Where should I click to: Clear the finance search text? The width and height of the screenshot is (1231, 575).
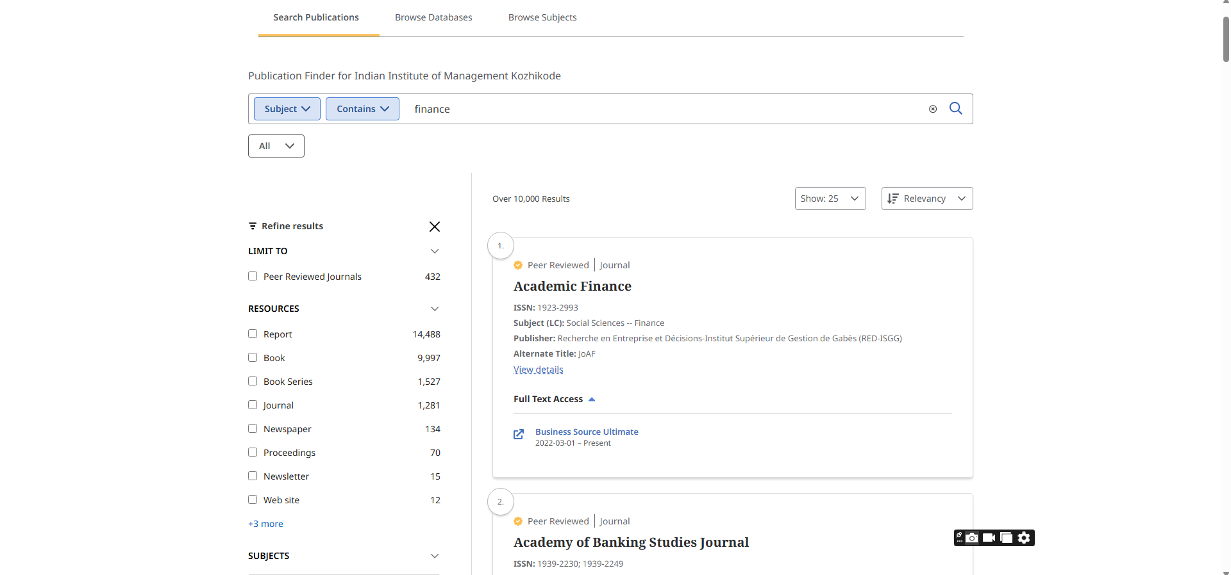click(x=933, y=109)
